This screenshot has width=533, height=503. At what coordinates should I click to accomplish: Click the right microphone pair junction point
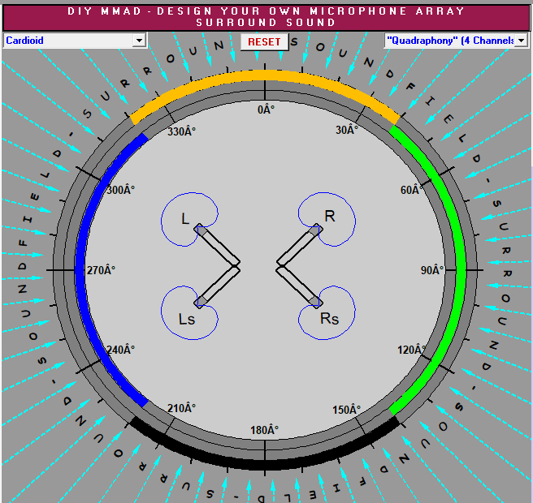pyautogui.click(x=279, y=265)
